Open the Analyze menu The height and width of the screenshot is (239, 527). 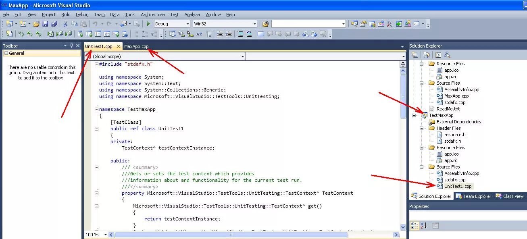click(x=192, y=15)
